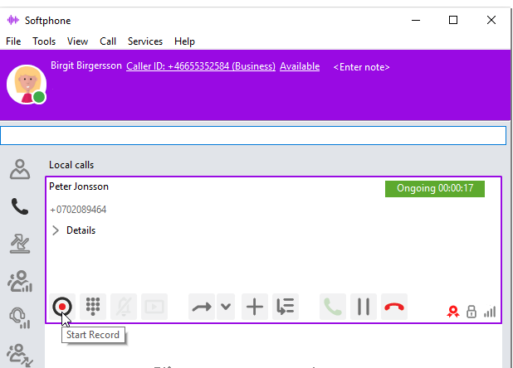Toggle the video button in call toolbar
The width and height of the screenshot is (513, 368).
click(x=154, y=307)
